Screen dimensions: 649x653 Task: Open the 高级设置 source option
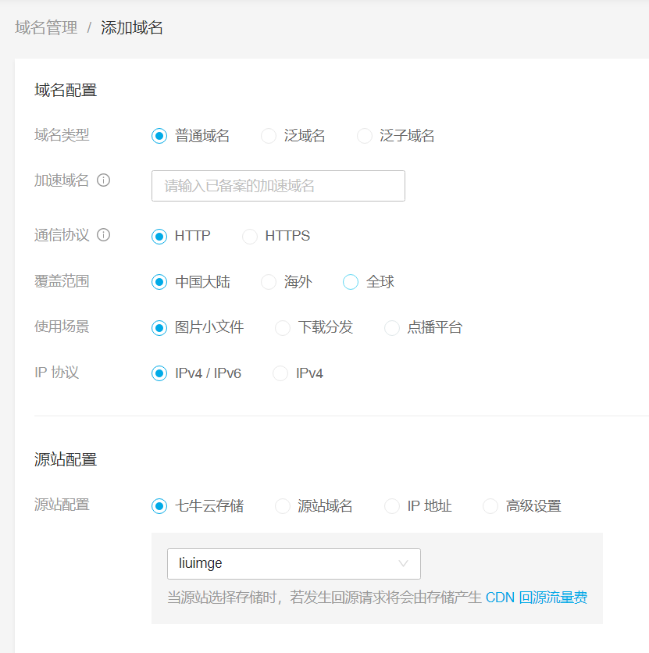(x=490, y=505)
